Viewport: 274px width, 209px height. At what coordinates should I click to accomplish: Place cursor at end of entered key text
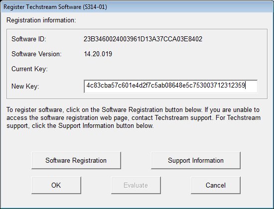245,86
